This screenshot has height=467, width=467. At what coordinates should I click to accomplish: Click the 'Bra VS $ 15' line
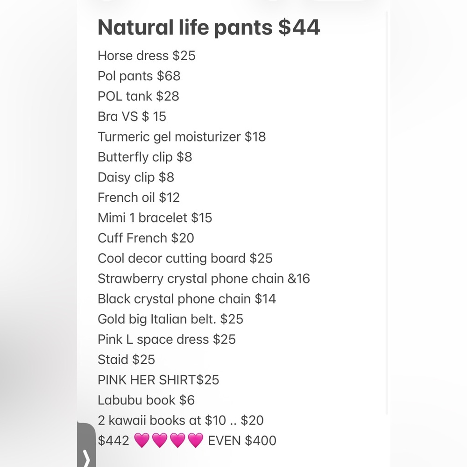tap(132, 116)
